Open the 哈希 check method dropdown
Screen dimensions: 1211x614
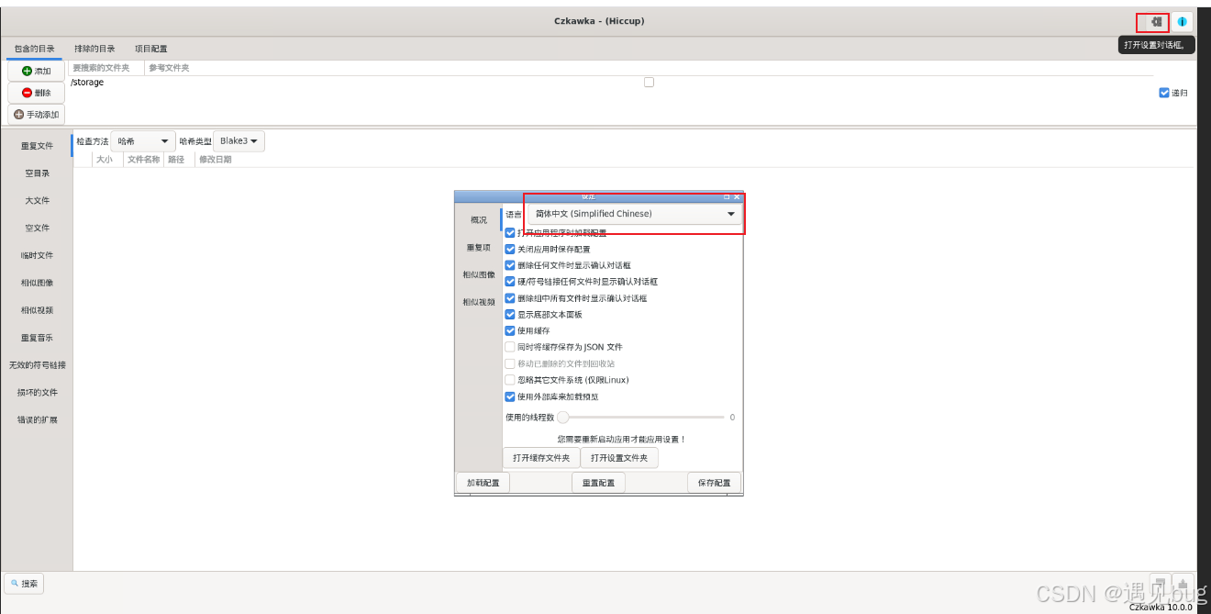[142, 140]
